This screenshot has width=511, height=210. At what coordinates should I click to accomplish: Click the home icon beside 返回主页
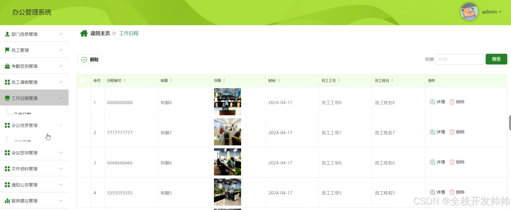84,33
